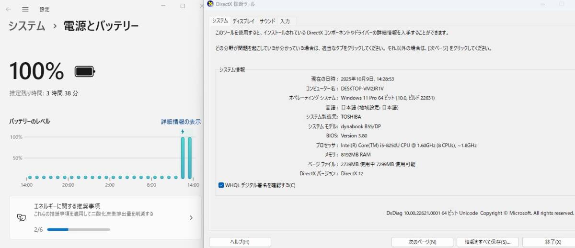575x248 pixels.
Task: Open the サウンド tab
Action: tap(267, 21)
